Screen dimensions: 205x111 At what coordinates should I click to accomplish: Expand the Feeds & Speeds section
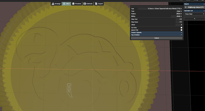click(x=157, y=32)
